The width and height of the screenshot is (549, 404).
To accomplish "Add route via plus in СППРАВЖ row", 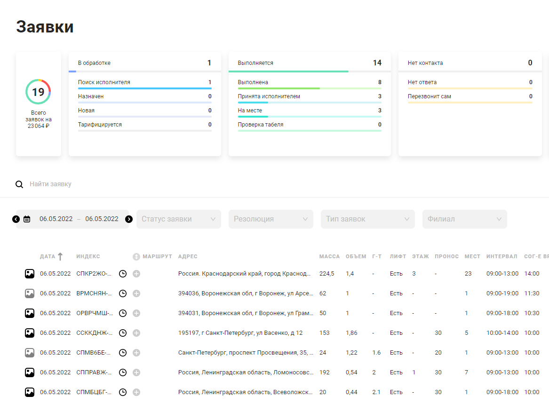I will pos(136,372).
